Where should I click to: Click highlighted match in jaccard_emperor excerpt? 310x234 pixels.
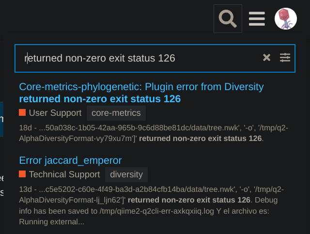coord(189,200)
